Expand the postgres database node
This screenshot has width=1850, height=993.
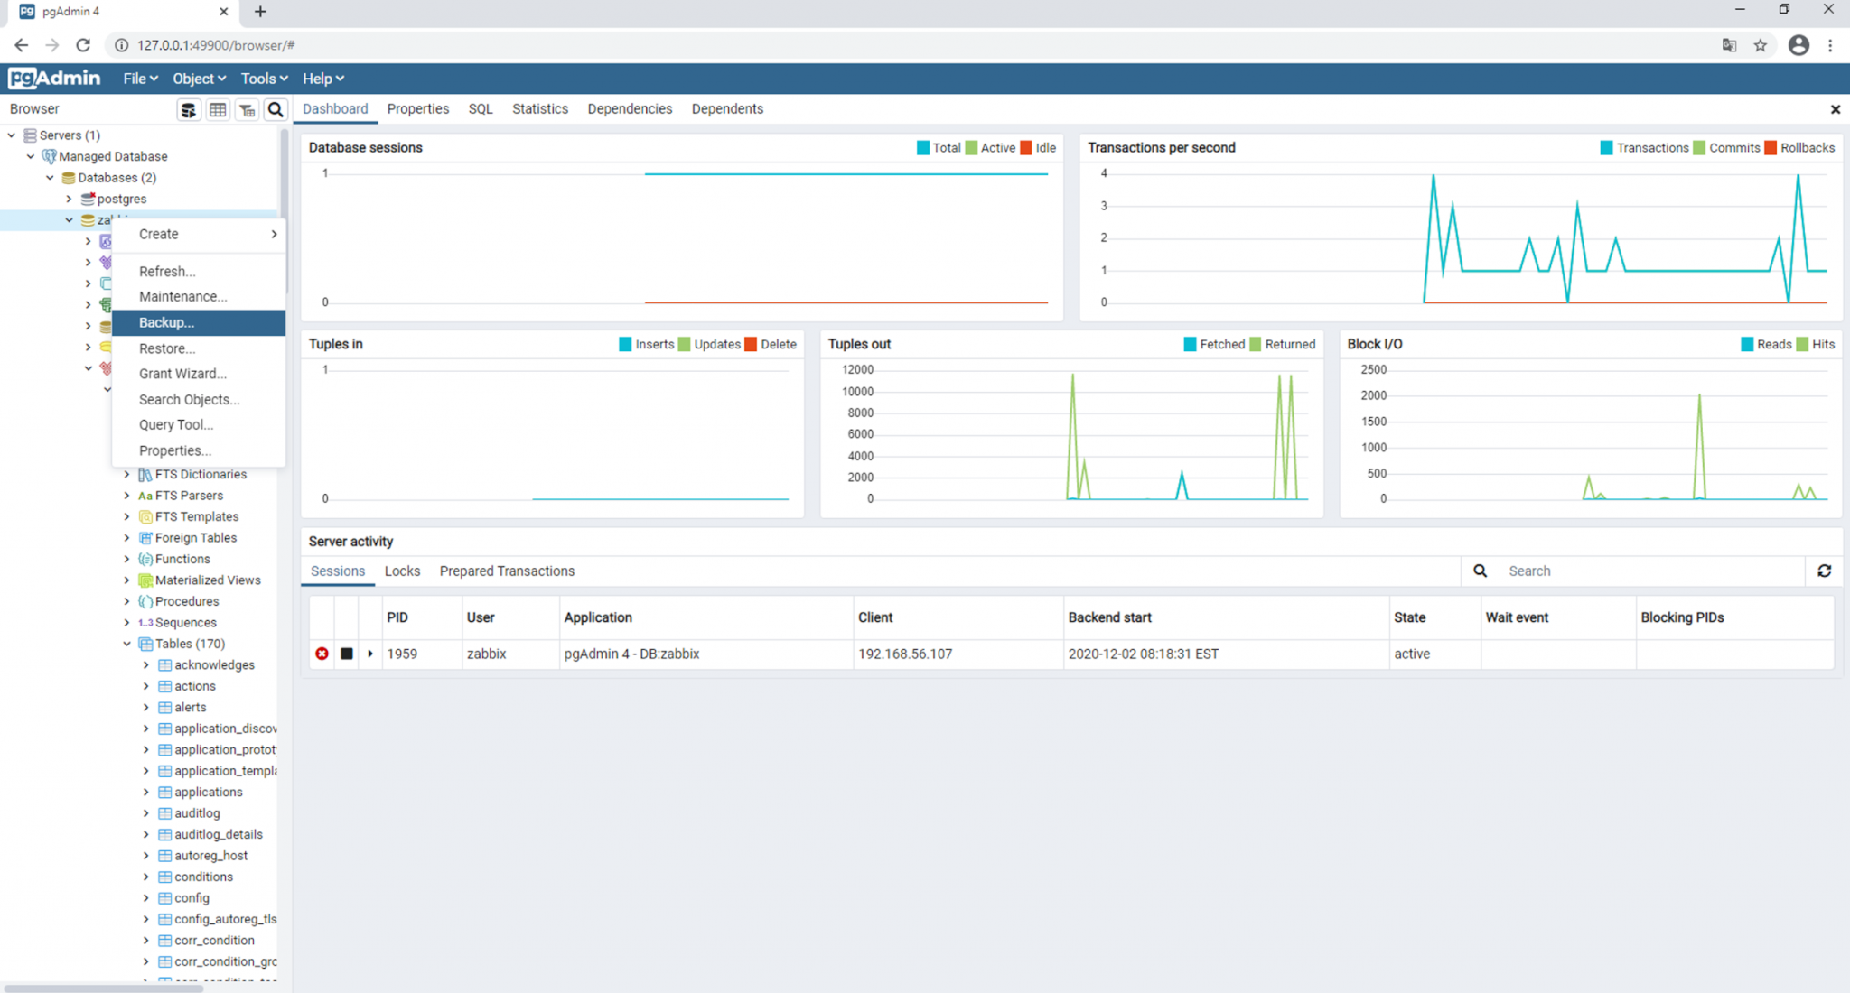click(69, 199)
